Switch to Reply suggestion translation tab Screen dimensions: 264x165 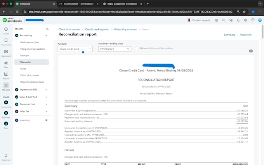point(122,4)
